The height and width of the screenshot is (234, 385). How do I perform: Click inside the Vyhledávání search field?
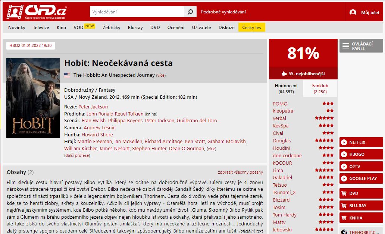137,12
